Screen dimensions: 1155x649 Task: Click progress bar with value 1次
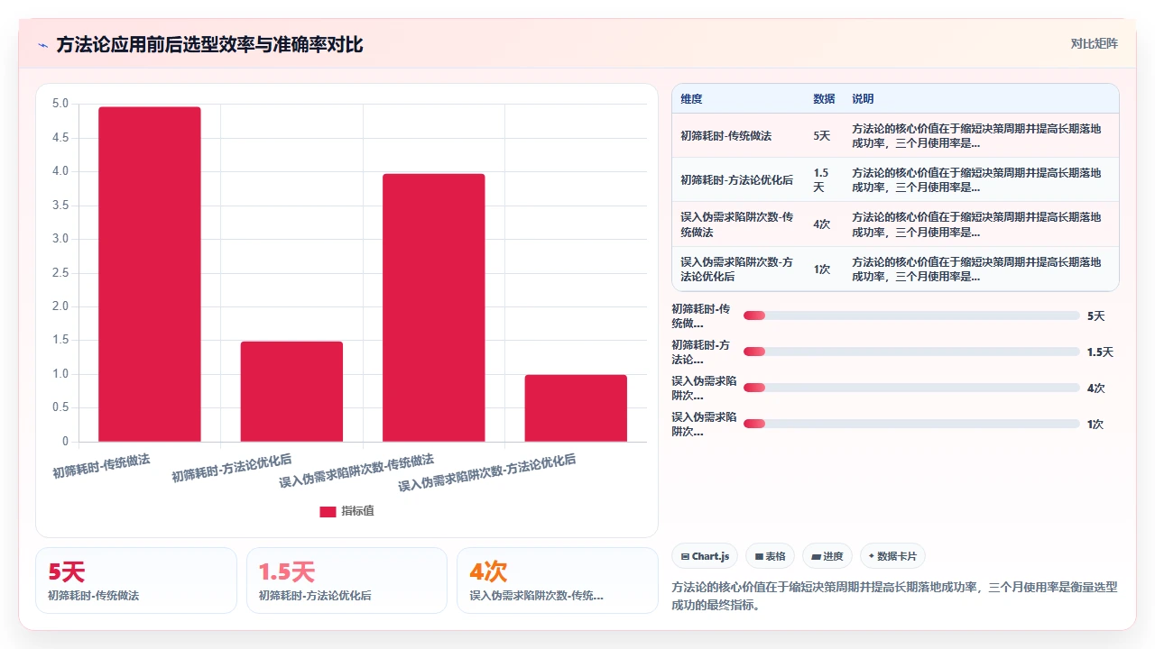(x=911, y=424)
